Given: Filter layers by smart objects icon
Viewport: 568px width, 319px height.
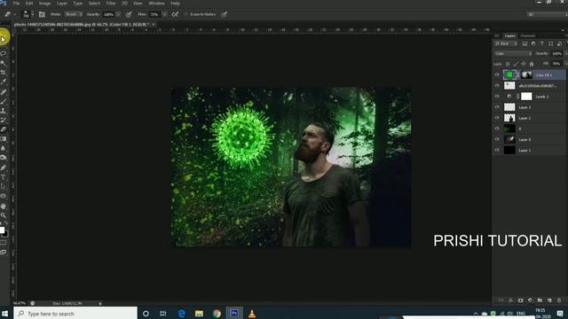Looking at the screenshot, I should [x=559, y=43].
